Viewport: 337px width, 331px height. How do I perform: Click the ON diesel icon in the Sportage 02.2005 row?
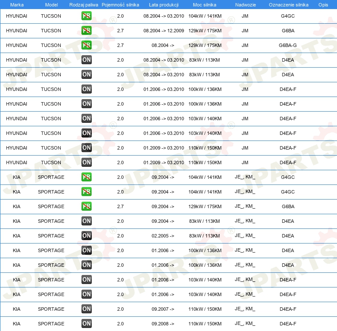pos(86,235)
